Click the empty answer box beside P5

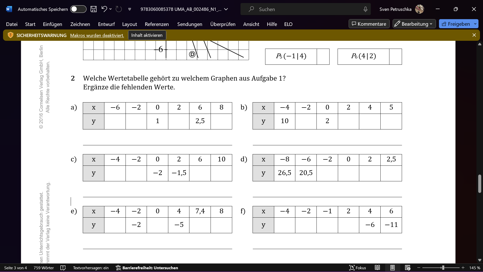click(323, 56)
